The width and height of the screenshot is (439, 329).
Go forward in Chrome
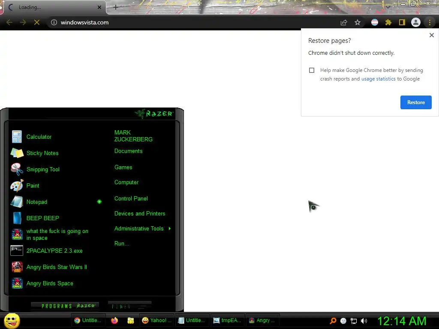click(x=23, y=22)
